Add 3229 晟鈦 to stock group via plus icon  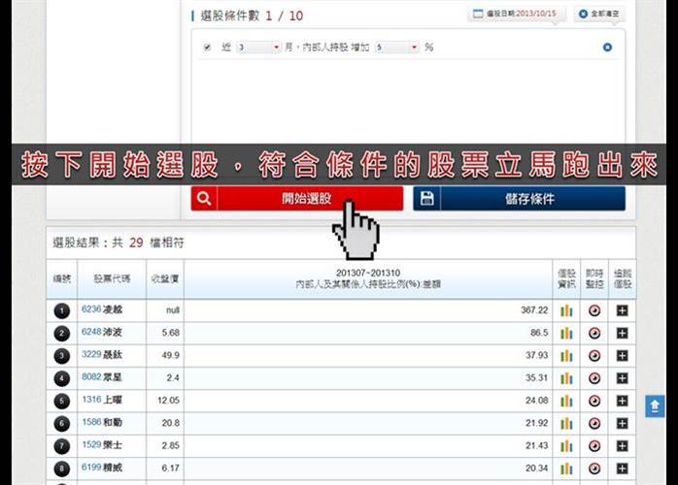(622, 355)
